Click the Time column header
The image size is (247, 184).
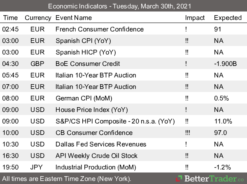10,18
